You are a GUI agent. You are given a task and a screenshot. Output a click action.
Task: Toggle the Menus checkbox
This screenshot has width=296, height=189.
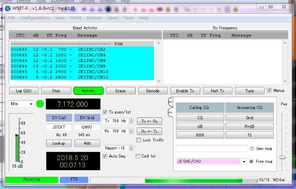270,91
